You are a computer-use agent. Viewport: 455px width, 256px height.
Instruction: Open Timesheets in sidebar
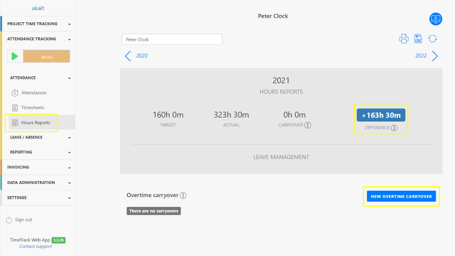(32, 108)
